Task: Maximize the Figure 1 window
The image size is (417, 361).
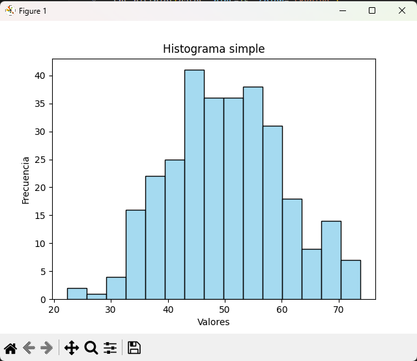Action: pos(372,10)
